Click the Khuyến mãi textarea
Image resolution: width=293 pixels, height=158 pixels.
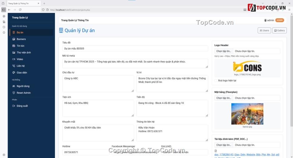click(98, 133)
